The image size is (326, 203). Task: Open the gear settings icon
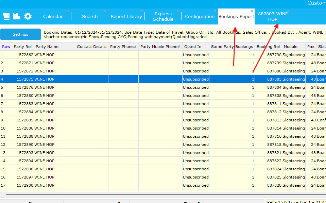point(28,16)
